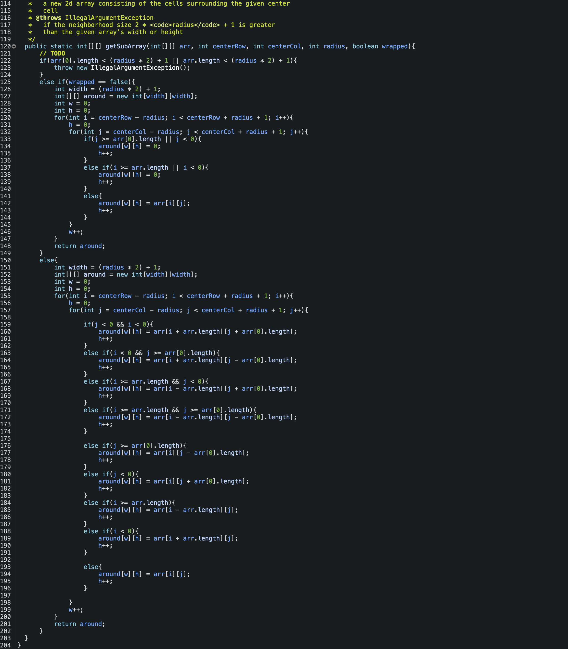The image size is (568, 649).
Task: Click line number 159 in the gutter
Action: pyautogui.click(x=5, y=324)
